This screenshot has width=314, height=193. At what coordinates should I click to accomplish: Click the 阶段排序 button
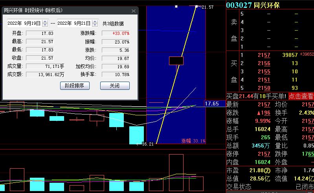tap(75, 86)
